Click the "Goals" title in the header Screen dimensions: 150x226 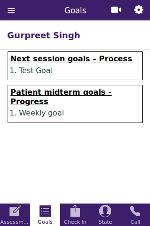point(75,10)
